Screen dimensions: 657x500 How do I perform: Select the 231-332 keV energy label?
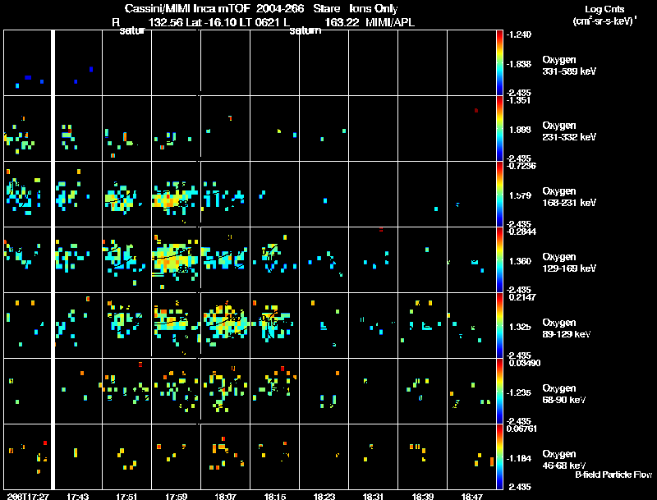pyautogui.click(x=569, y=137)
